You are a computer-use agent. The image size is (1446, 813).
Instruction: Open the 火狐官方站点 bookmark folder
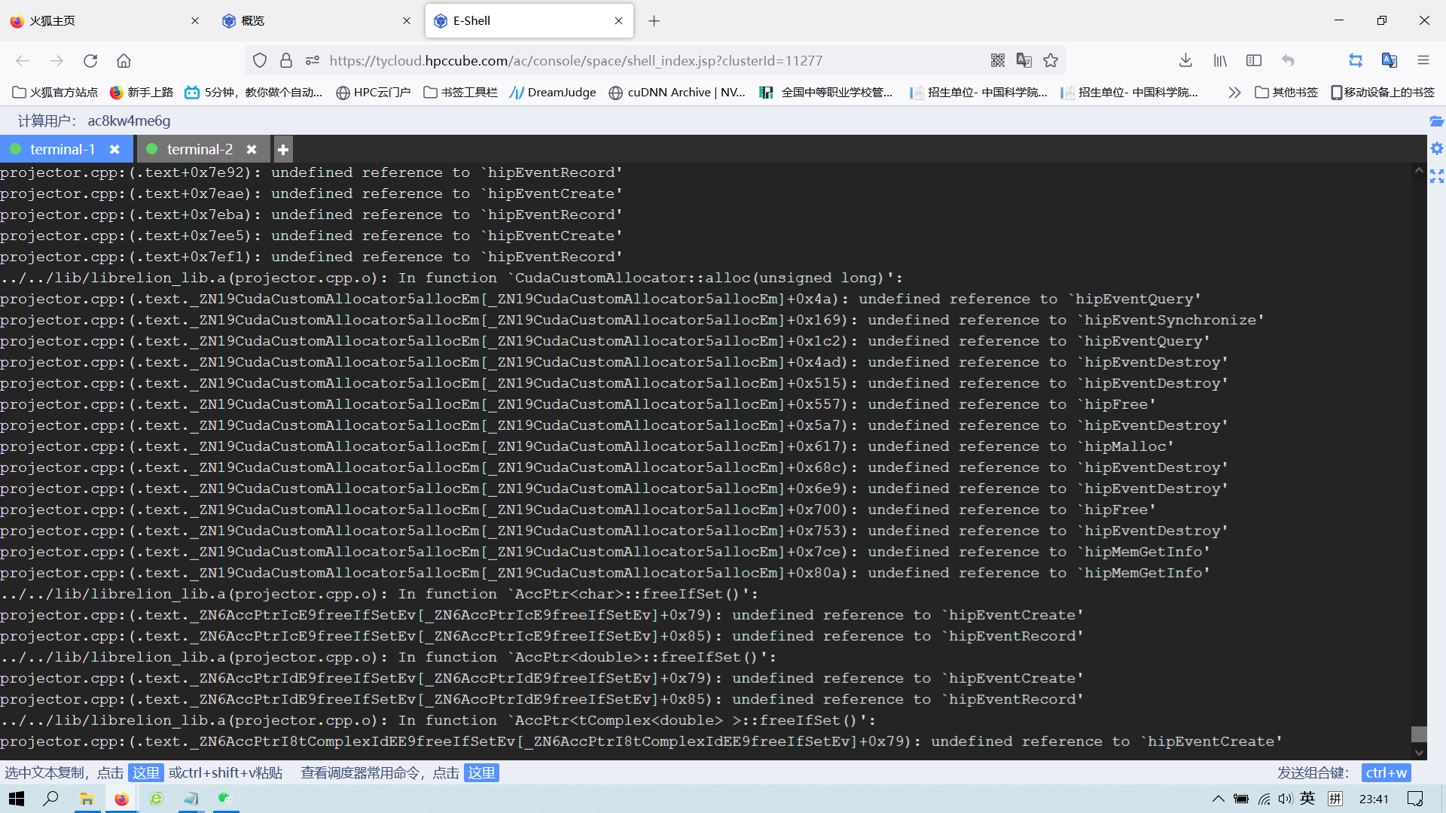point(55,93)
